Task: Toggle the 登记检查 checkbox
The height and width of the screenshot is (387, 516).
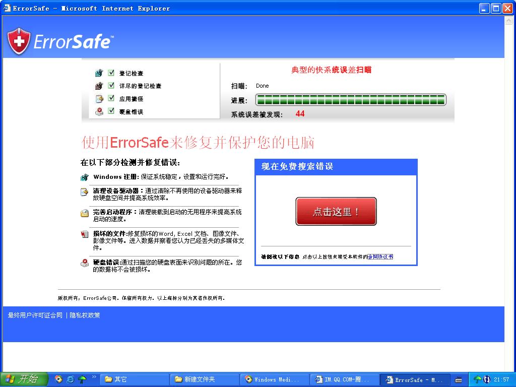Action: point(111,73)
